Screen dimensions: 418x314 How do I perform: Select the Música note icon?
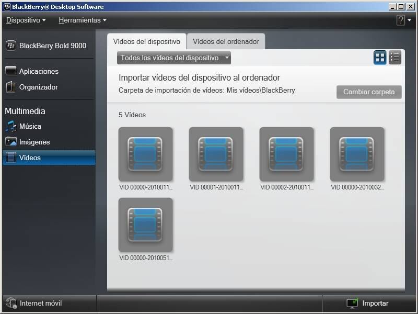pos(11,126)
